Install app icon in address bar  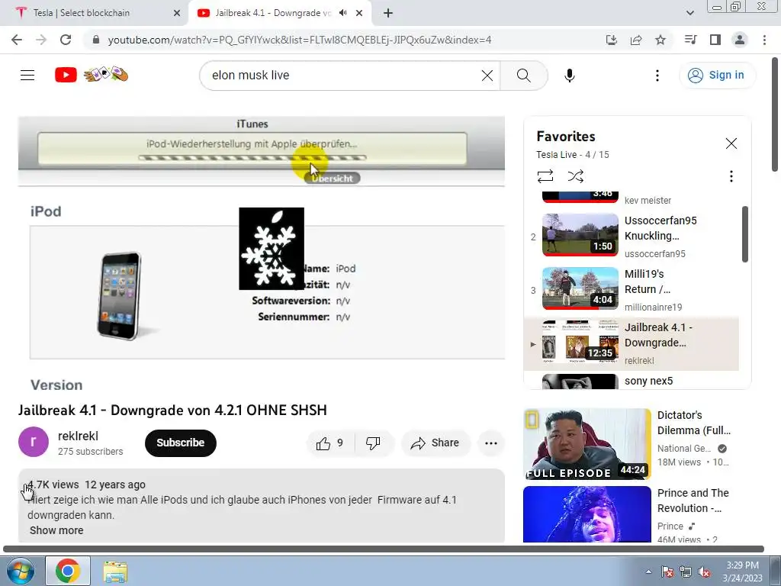click(x=611, y=40)
